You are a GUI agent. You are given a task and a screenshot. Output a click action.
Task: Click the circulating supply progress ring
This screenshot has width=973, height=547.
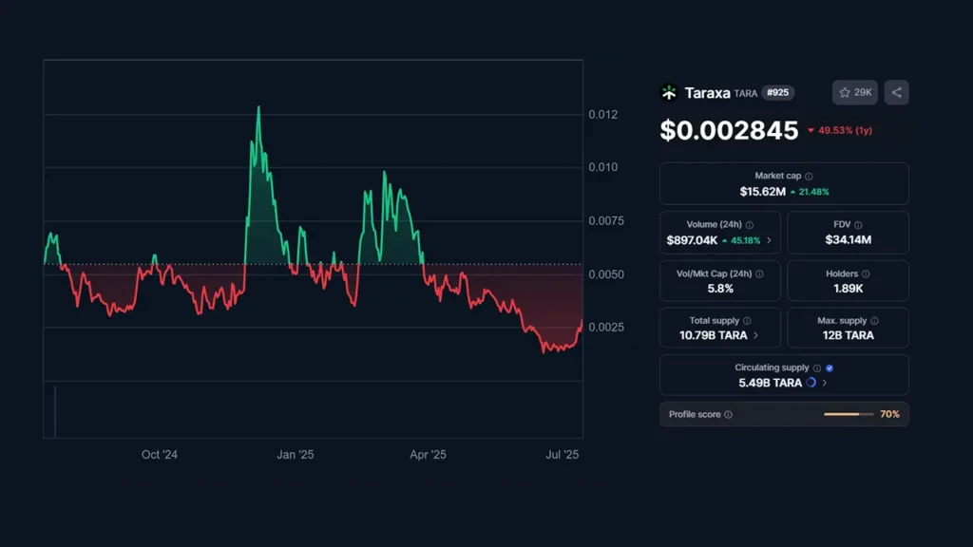[x=811, y=383]
